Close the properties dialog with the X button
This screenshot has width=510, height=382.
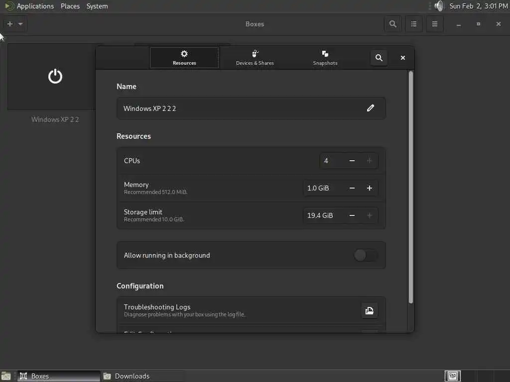402,58
